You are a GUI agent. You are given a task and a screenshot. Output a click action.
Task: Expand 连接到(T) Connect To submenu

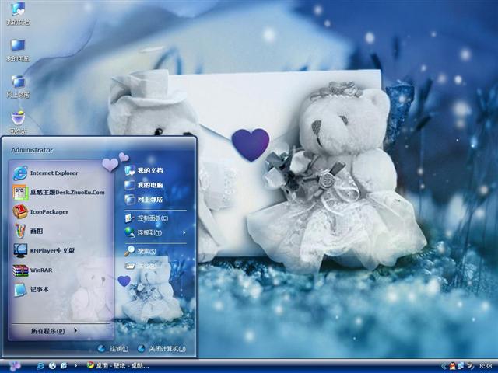pyautogui.click(x=155, y=233)
